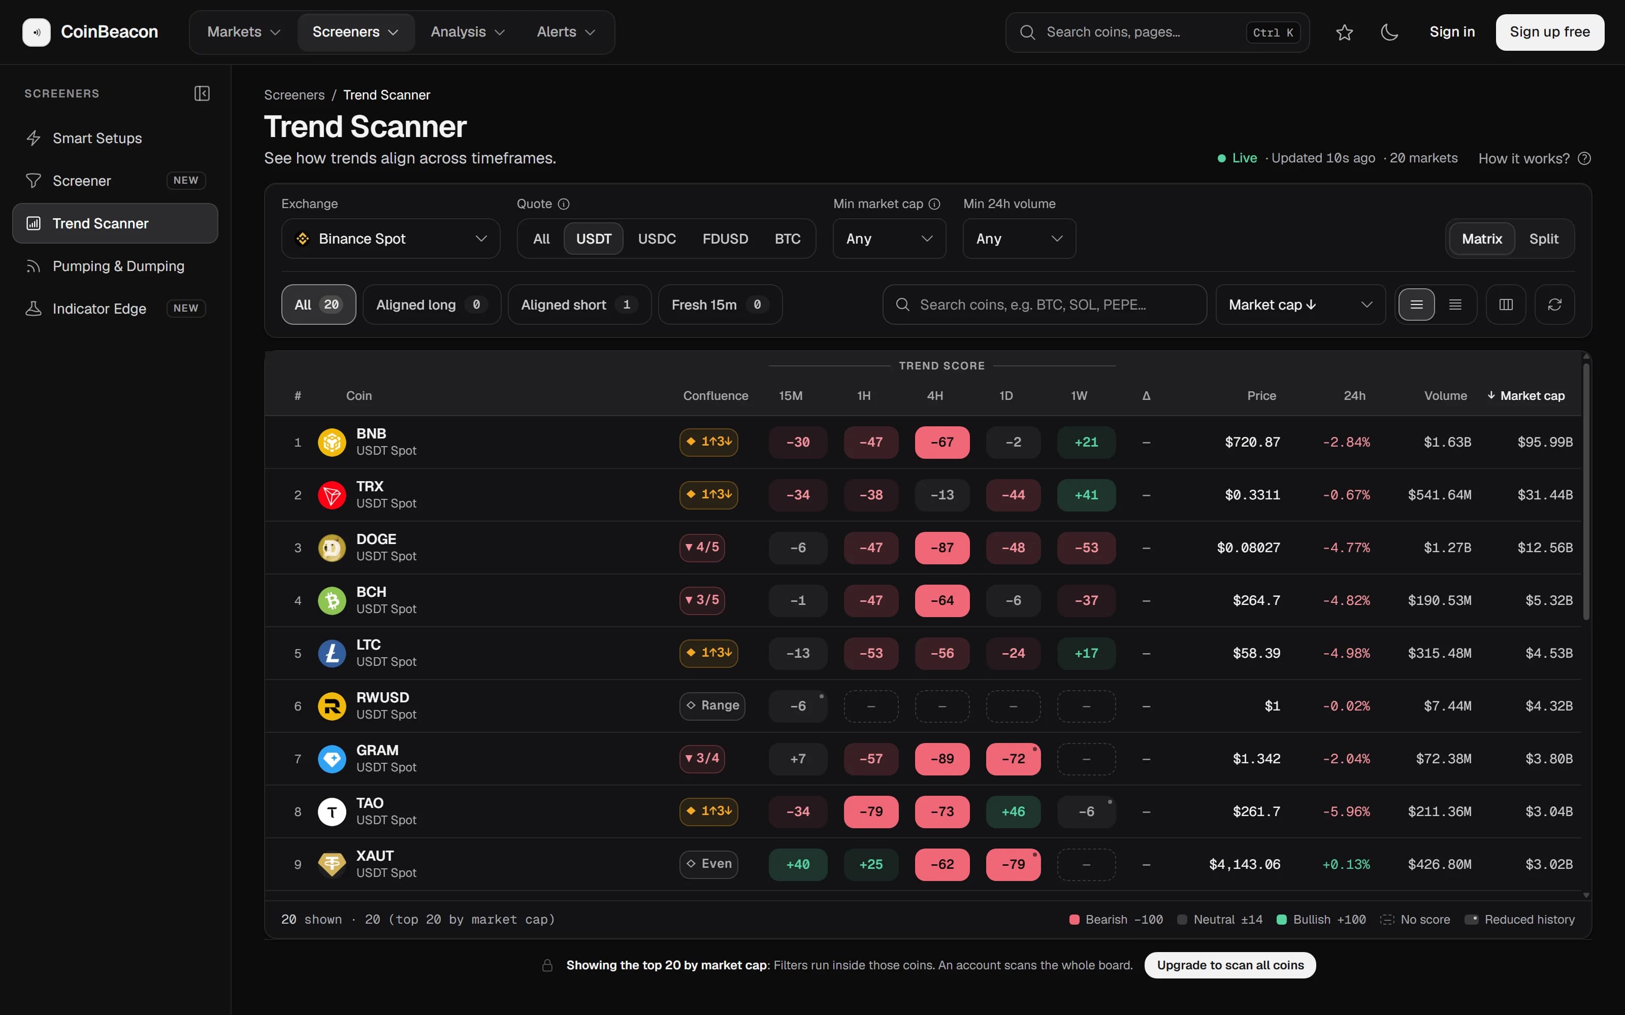Open Pumping & Dumping in sidebar

[115, 266]
